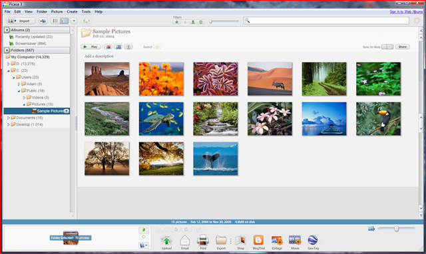Select the toucan thumbnail

[x=379, y=119]
